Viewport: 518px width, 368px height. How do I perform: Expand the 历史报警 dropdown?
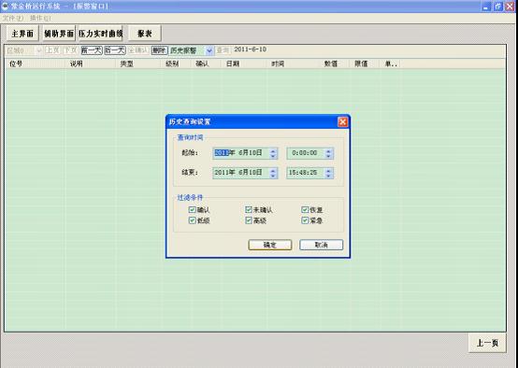click(209, 50)
